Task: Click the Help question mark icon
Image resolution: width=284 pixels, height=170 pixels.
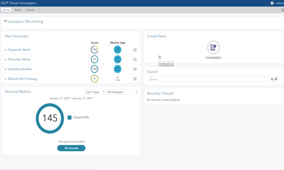Action: [x=272, y=3]
